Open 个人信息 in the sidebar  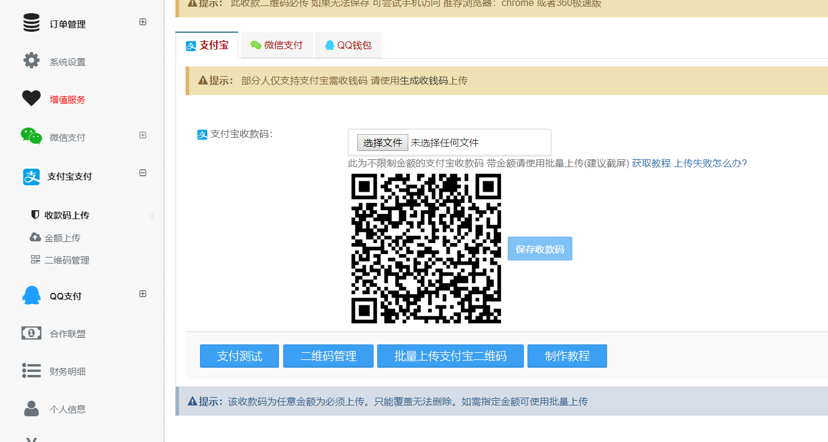[68, 410]
